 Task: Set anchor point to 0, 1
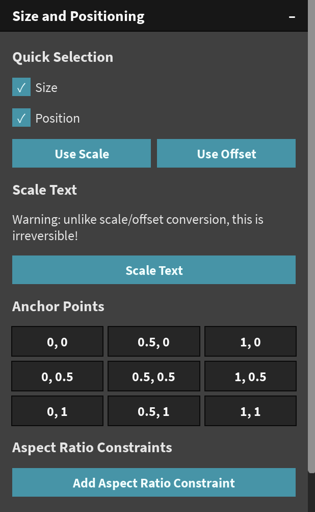point(58,411)
